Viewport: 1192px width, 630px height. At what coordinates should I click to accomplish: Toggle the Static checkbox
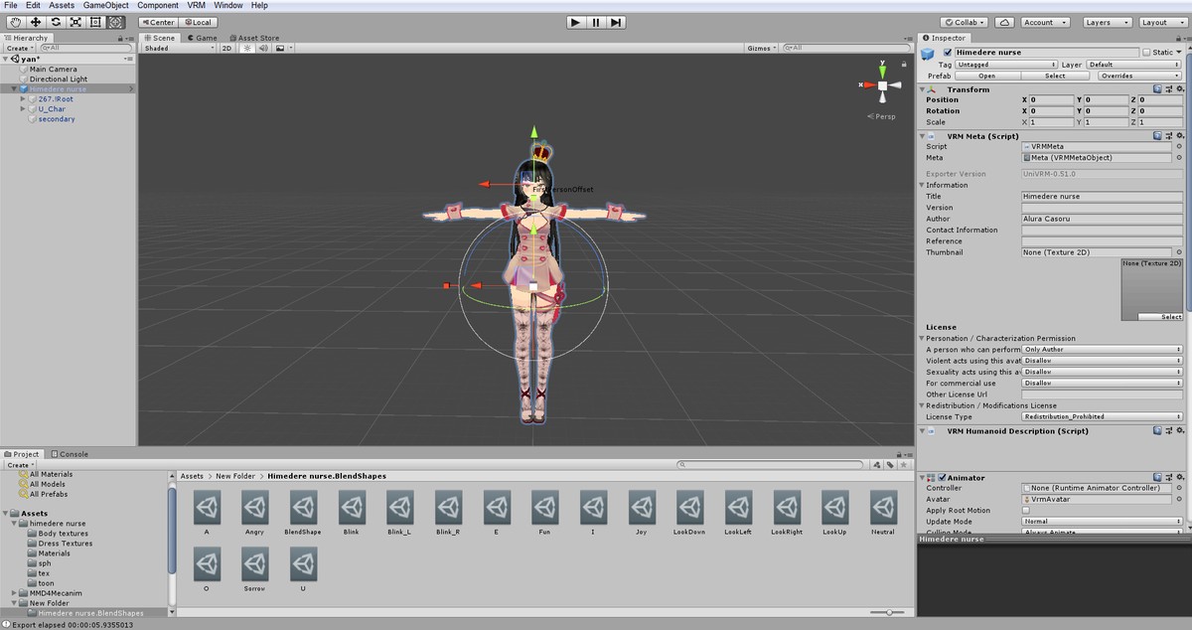pyautogui.click(x=1146, y=52)
